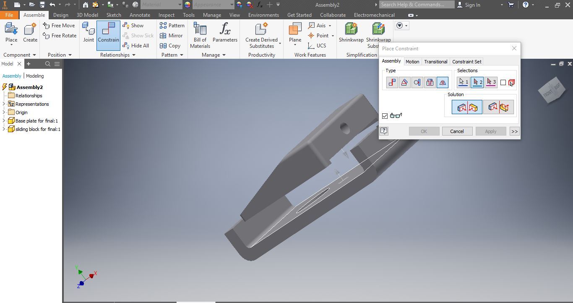This screenshot has height=303, width=573.
Task: Switch to the 3D Model ribbon tab
Action: tap(87, 15)
